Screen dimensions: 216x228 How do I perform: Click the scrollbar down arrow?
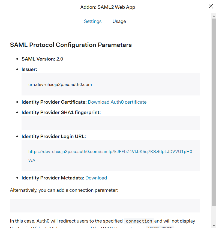[214, 225]
